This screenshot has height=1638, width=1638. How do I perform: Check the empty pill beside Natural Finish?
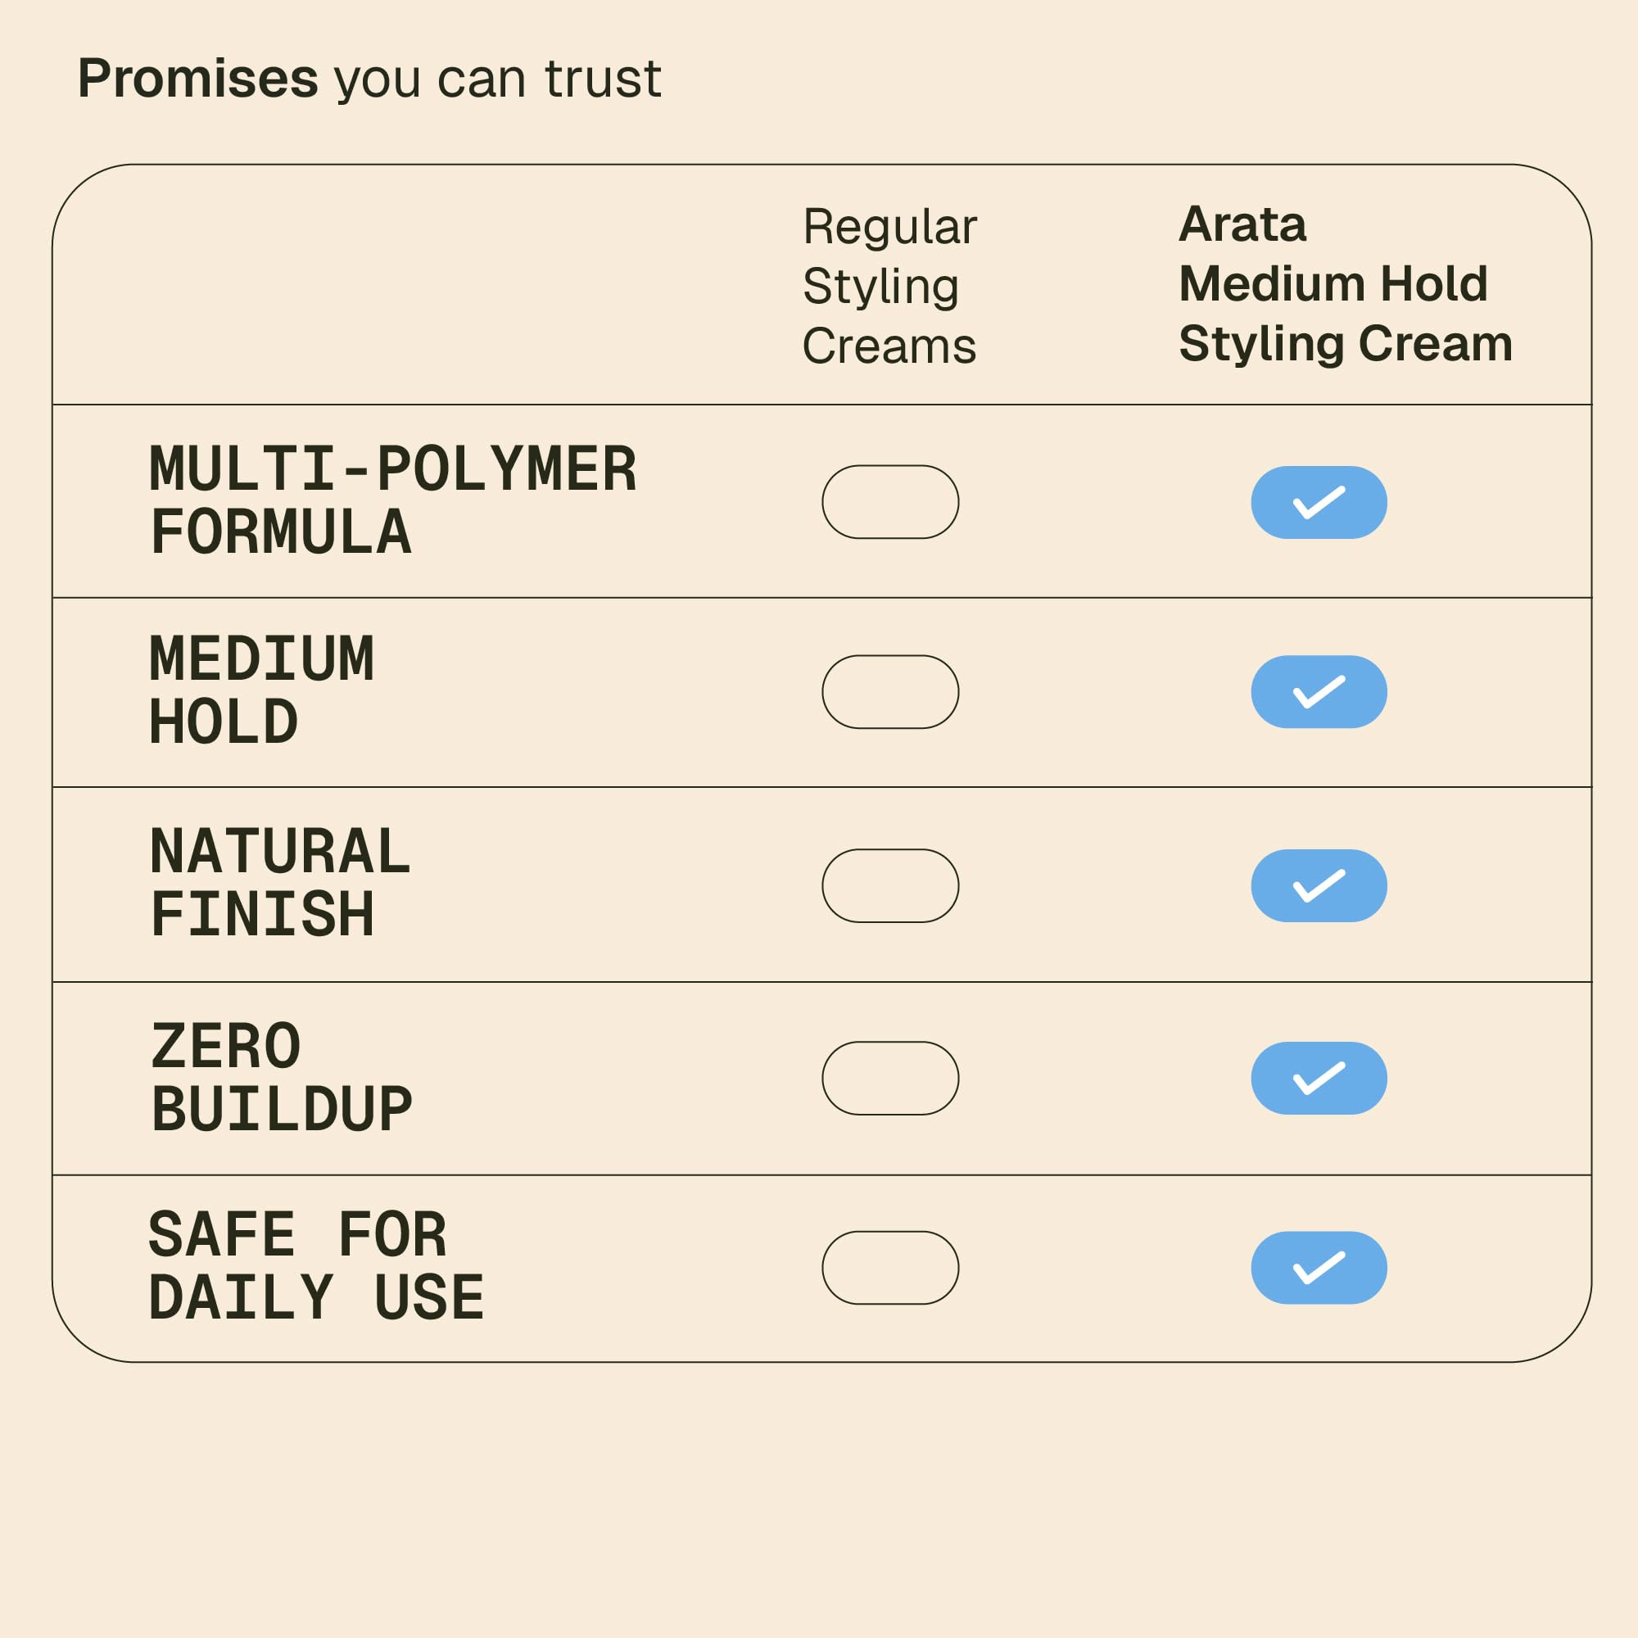890,885
